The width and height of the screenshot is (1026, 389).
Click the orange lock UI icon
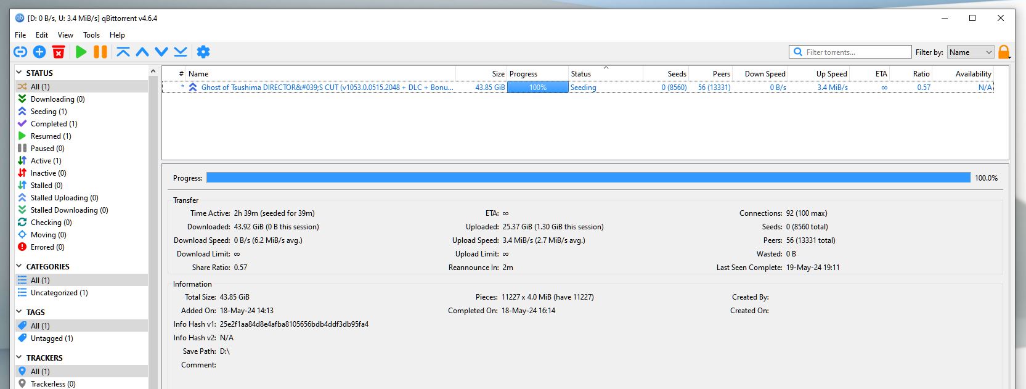click(1004, 52)
